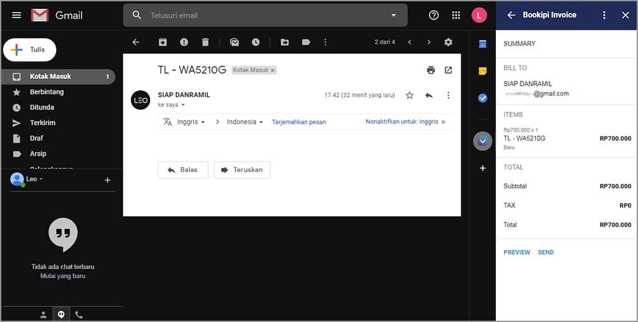Star the SIAP DANRAMIL email
Screen dimensions: 638x322
click(409, 95)
